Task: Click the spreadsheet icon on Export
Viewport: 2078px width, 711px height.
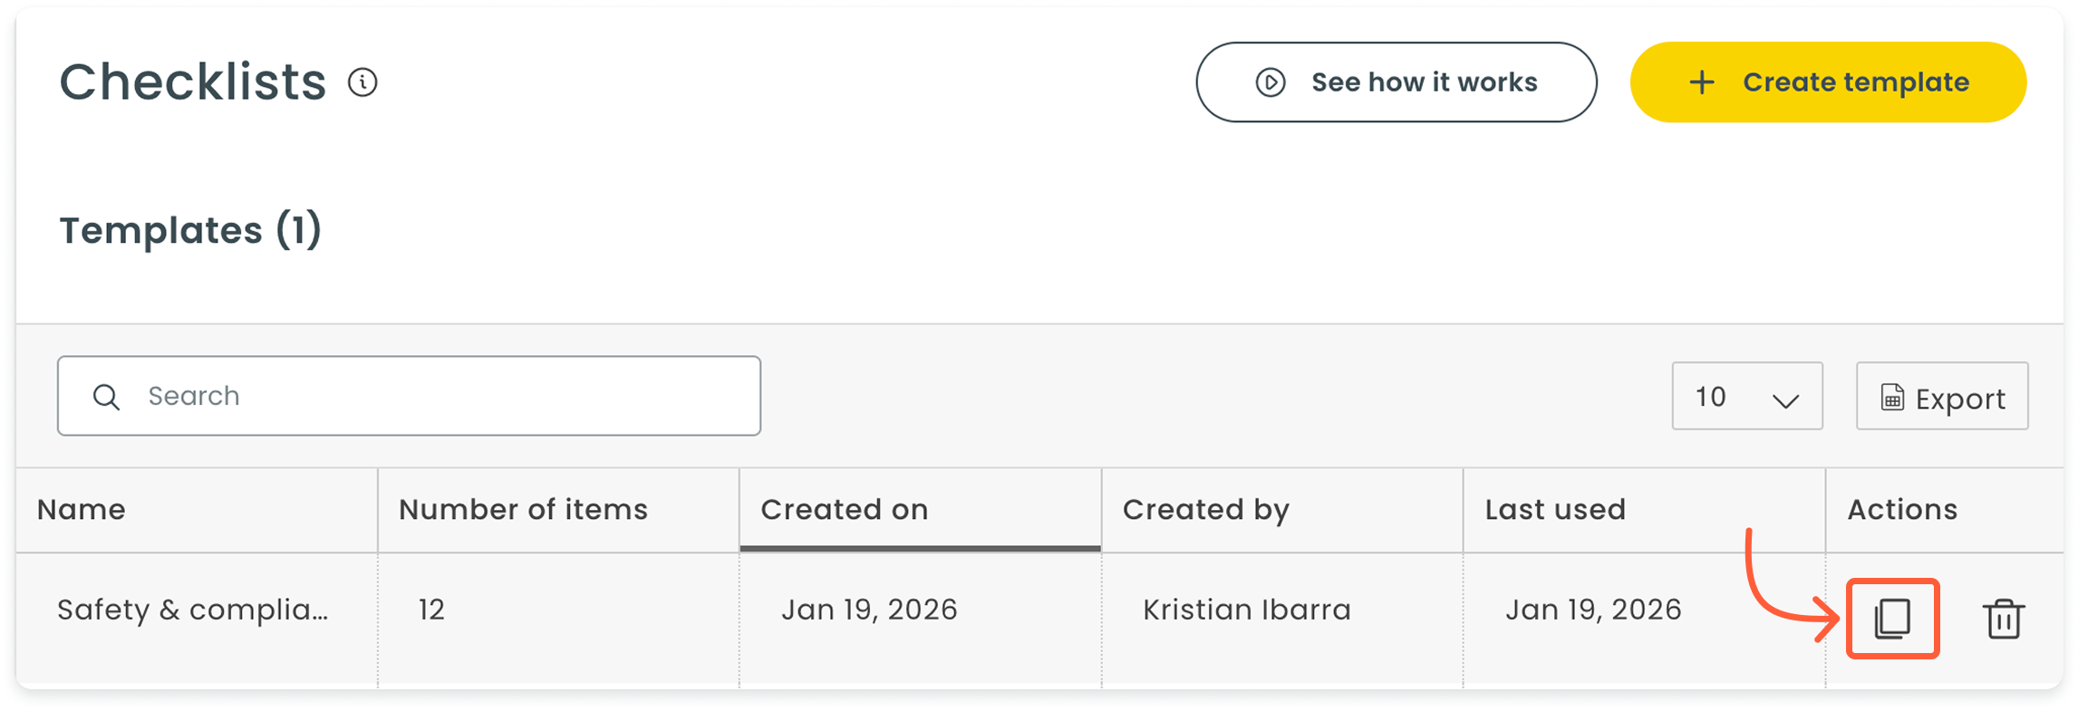Action: 1892,398
